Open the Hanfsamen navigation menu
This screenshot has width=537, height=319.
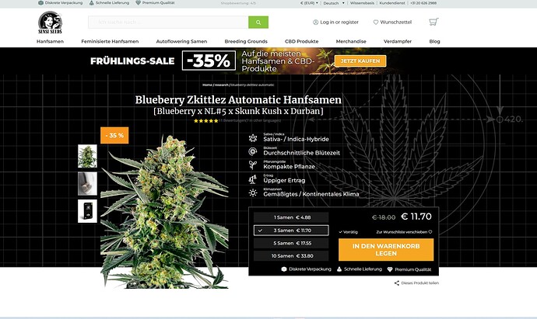(50, 41)
